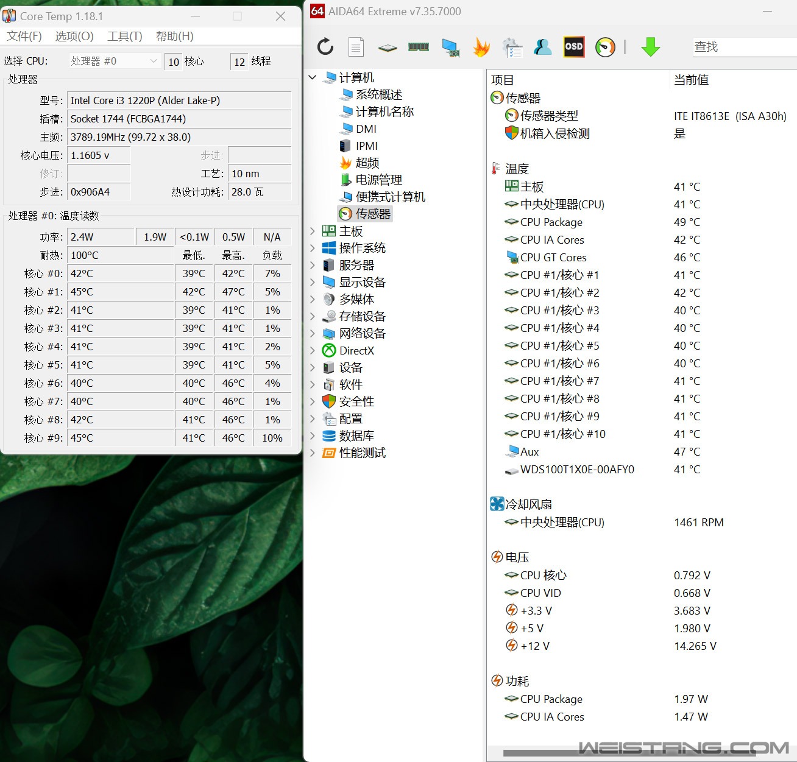797x762 pixels.
Task: Click the CPU GT Cores row
Action: click(642, 258)
